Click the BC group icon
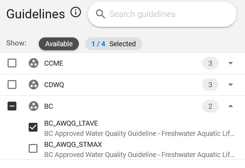The width and height of the screenshot is (245, 168). coord(33,106)
